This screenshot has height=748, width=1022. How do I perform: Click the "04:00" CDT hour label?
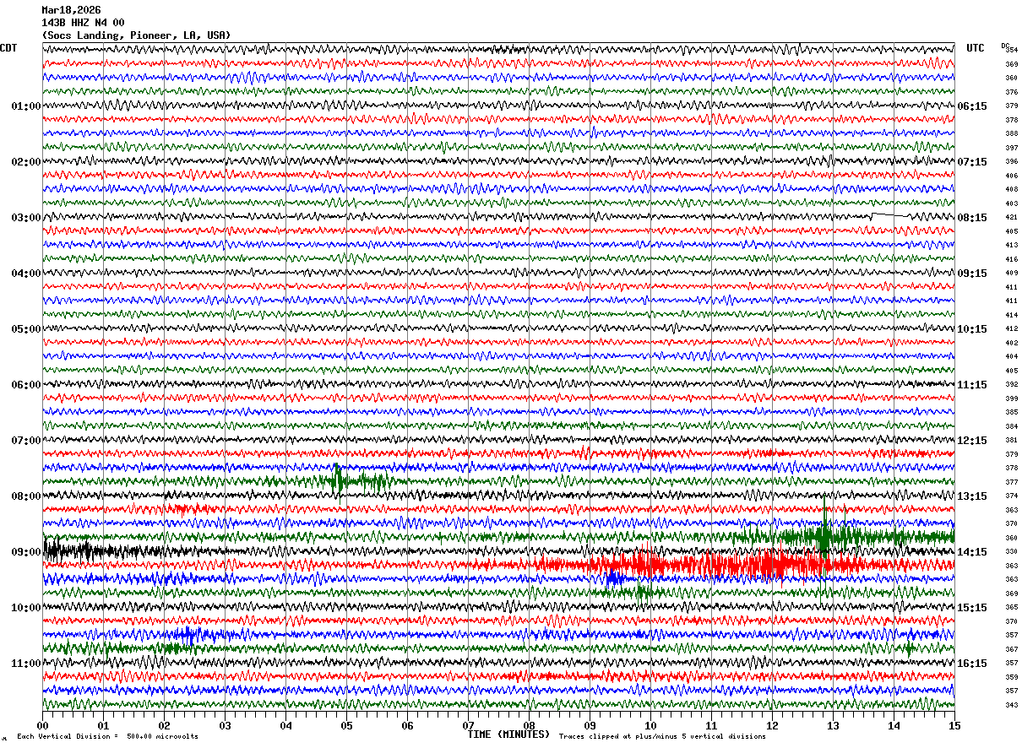pyautogui.click(x=26, y=274)
